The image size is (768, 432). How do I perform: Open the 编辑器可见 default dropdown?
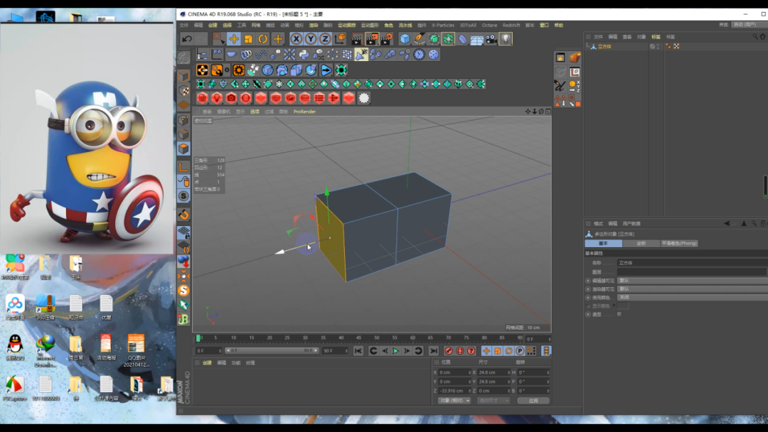click(x=692, y=281)
